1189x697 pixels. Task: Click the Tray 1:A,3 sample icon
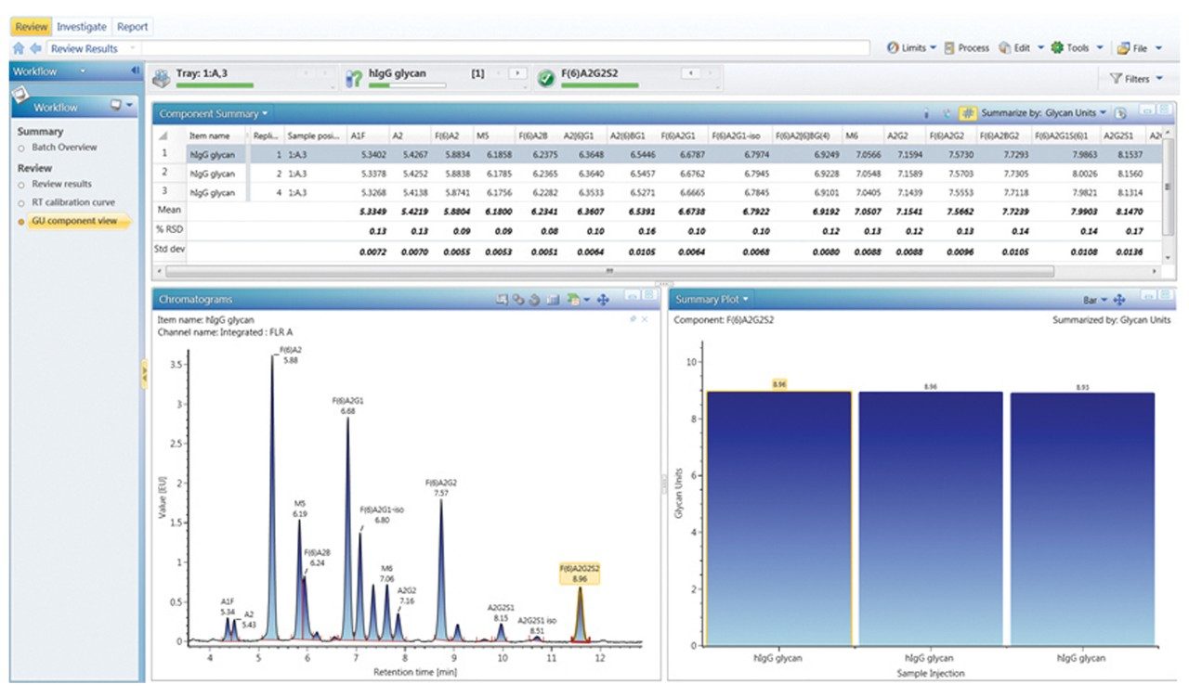(x=163, y=79)
